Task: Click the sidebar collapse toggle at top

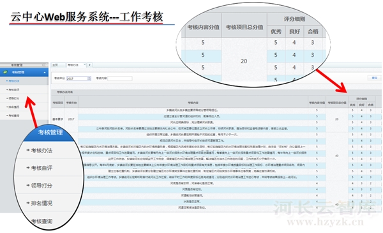Action: tap(45, 64)
